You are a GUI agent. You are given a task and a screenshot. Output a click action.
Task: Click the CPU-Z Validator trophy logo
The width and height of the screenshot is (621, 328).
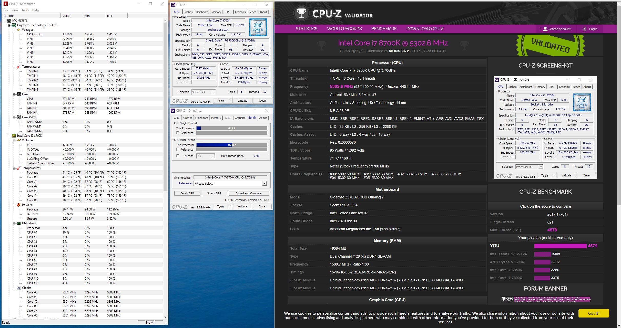(x=301, y=13)
